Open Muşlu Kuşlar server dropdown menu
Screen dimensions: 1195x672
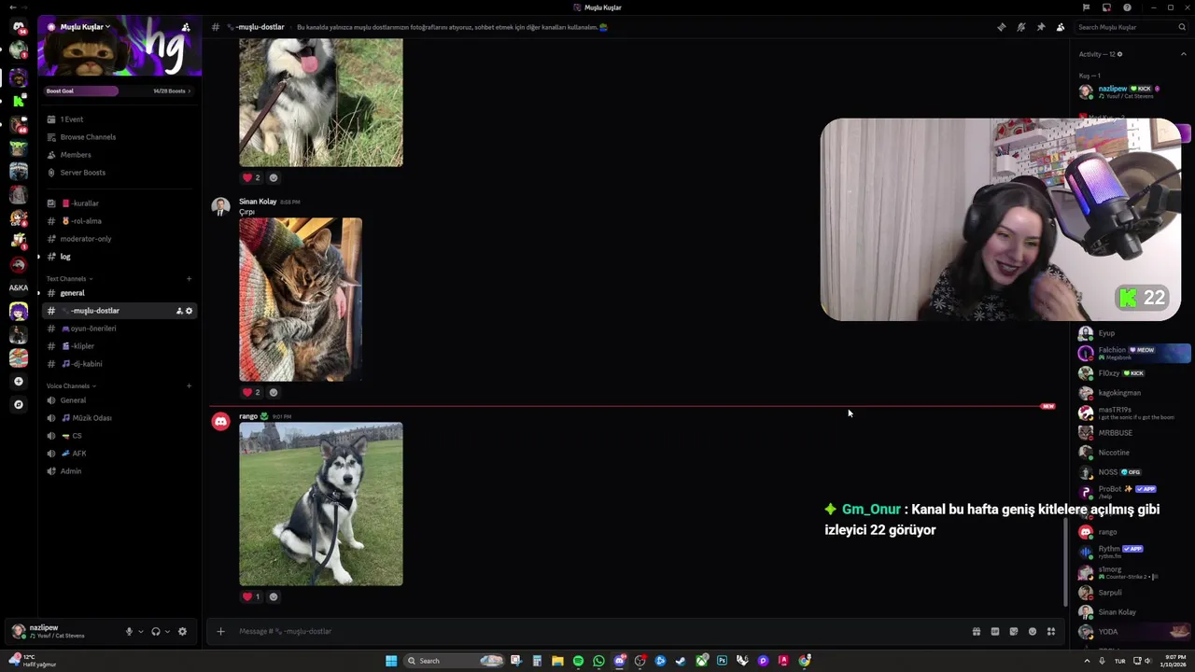click(x=85, y=27)
